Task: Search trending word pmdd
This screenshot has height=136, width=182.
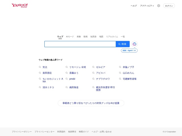Action: click(x=72, y=79)
